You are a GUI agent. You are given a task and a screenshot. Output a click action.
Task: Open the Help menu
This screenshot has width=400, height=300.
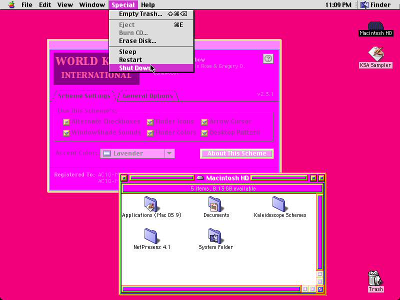pos(147,5)
